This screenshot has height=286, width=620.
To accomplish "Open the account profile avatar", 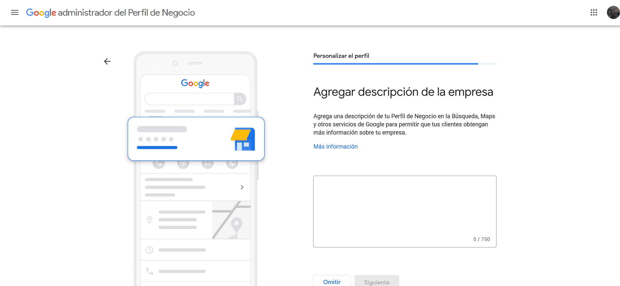I will click(x=613, y=12).
